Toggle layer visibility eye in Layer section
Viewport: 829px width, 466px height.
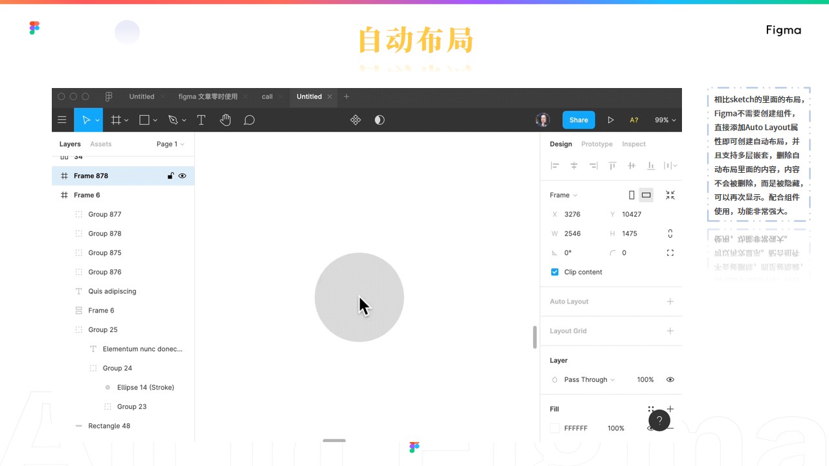coord(670,380)
